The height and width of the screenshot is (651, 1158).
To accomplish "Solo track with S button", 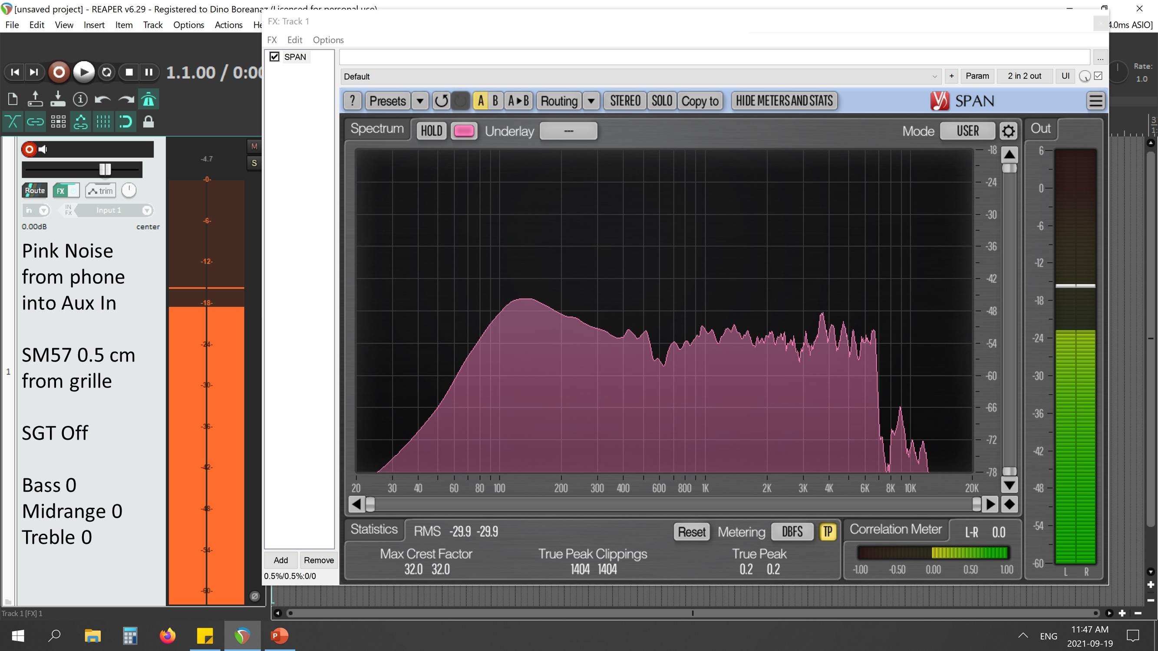I will coord(254,163).
